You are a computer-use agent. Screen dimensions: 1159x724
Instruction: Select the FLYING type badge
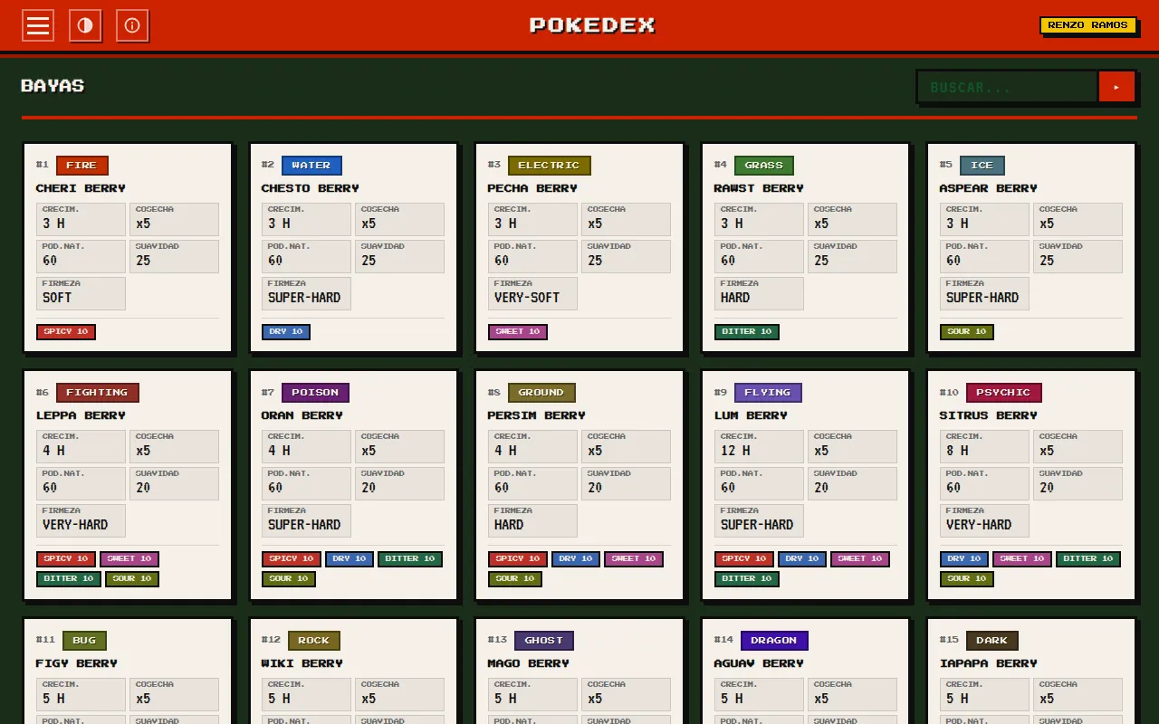pos(768,393)
